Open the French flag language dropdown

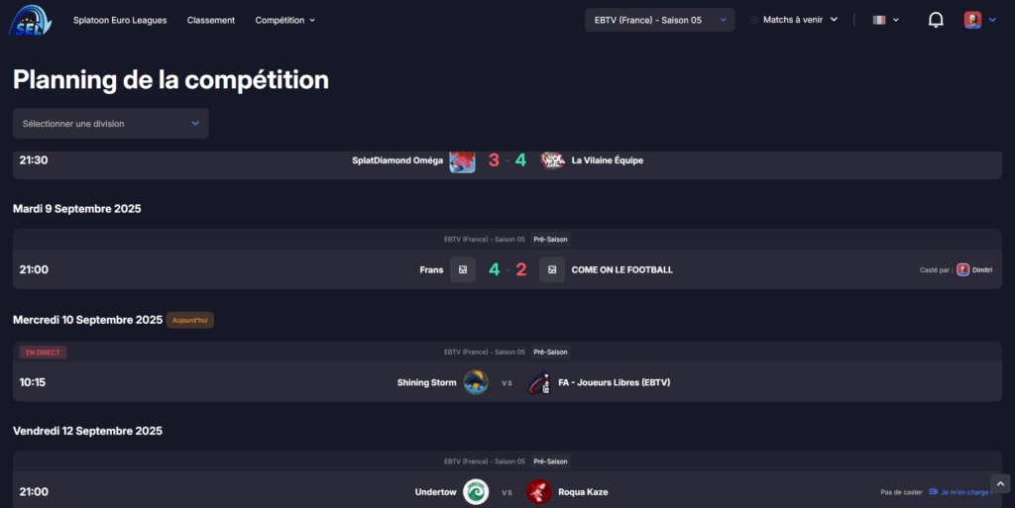(x=885, y=20)
